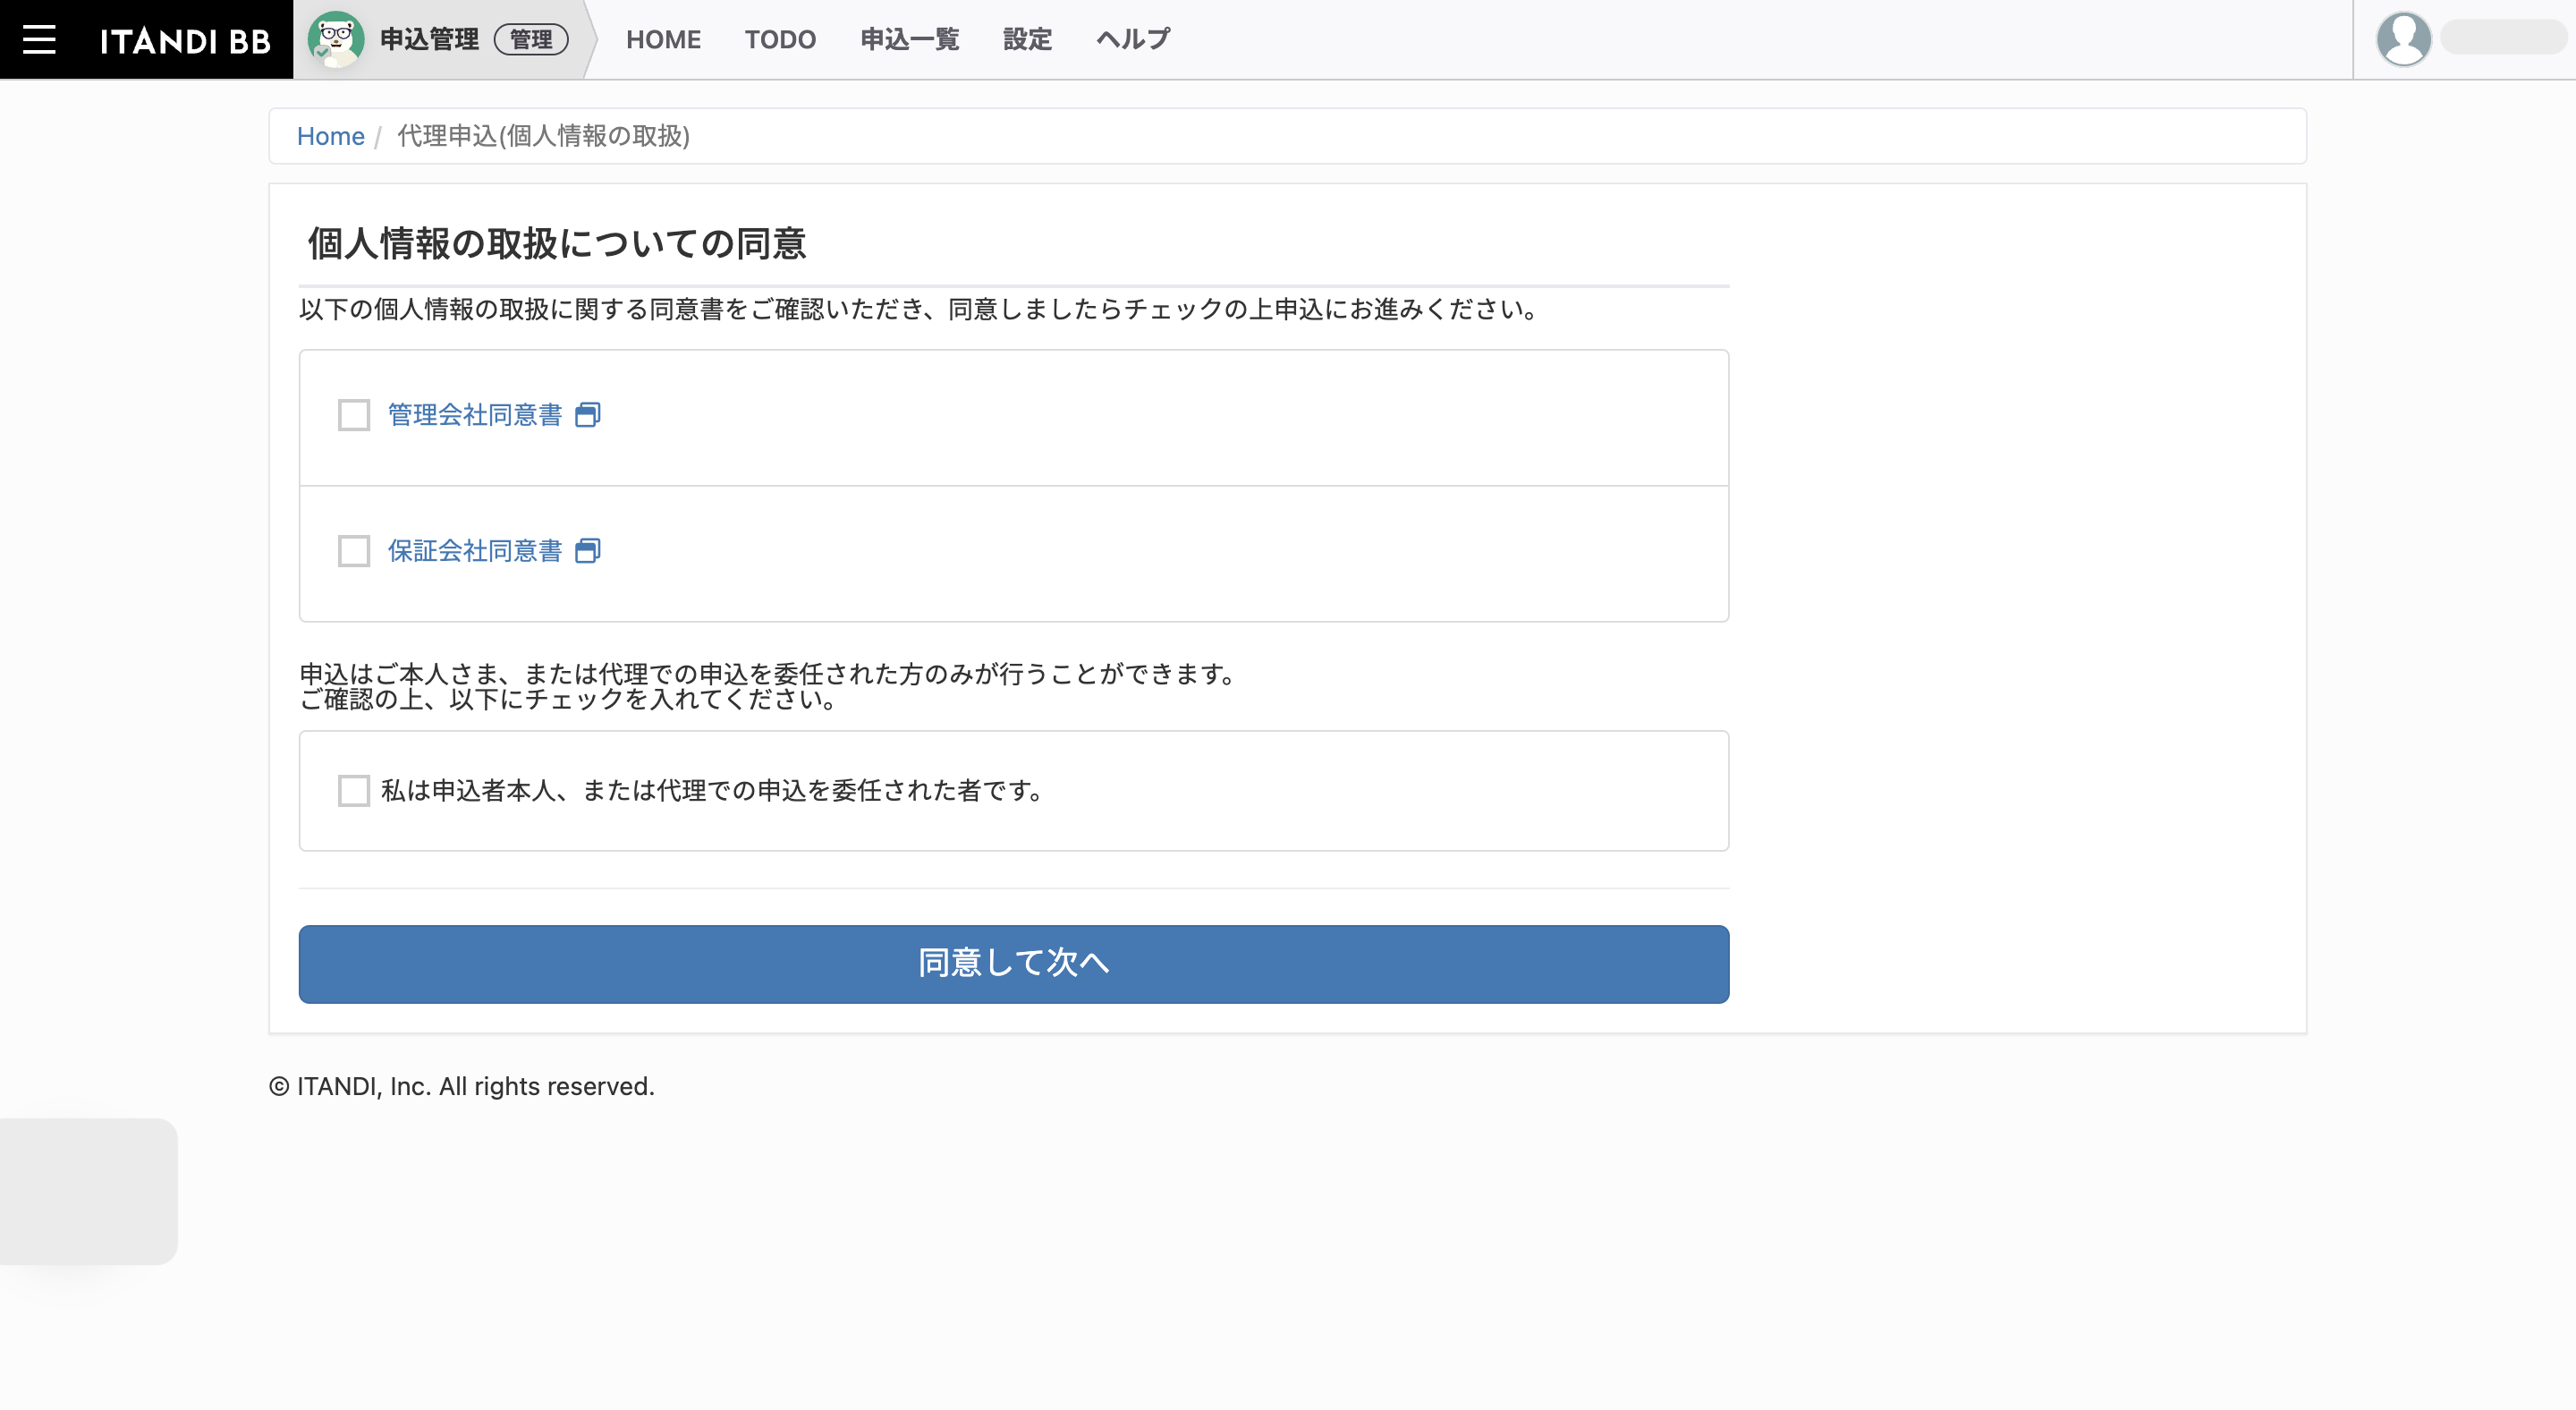Open 申込一覧 in the navbar
The width and height of the screenshot is (2576, 1410).
(x=910, y=40)
